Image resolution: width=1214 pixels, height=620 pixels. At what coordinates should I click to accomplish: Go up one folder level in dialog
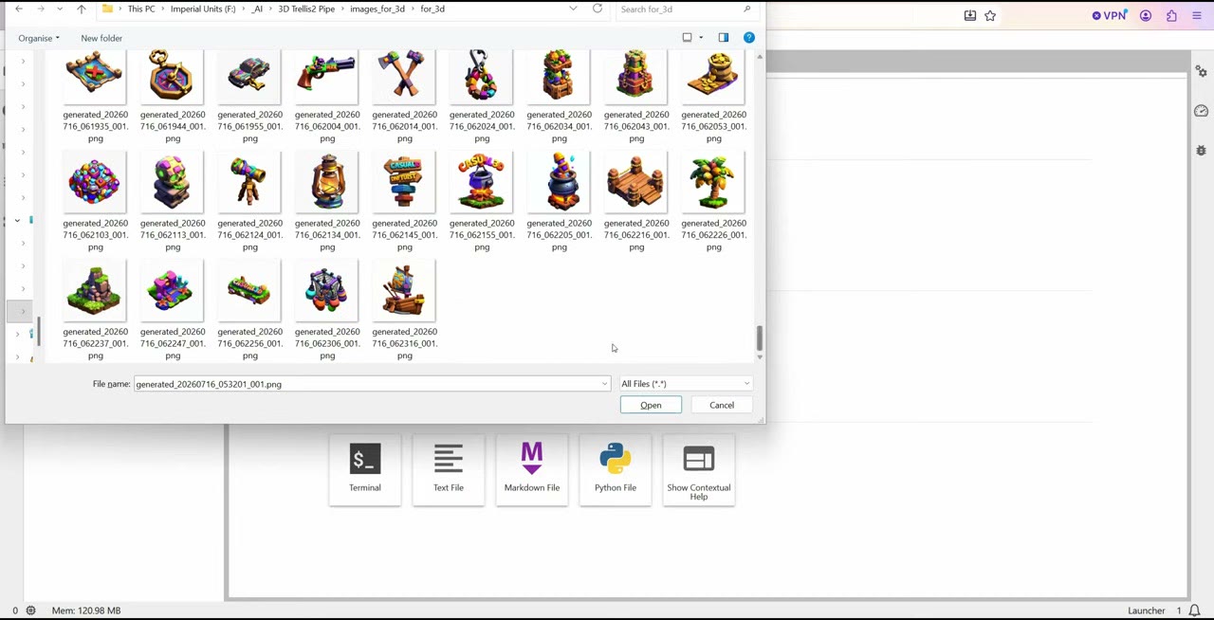coord(82,9)
